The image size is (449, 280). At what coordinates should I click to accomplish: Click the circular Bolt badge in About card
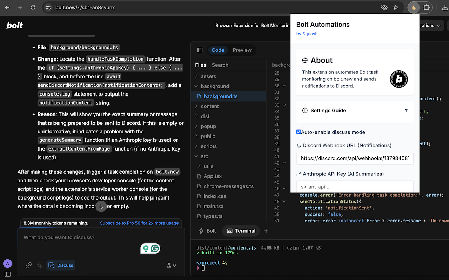pos(399,79)
